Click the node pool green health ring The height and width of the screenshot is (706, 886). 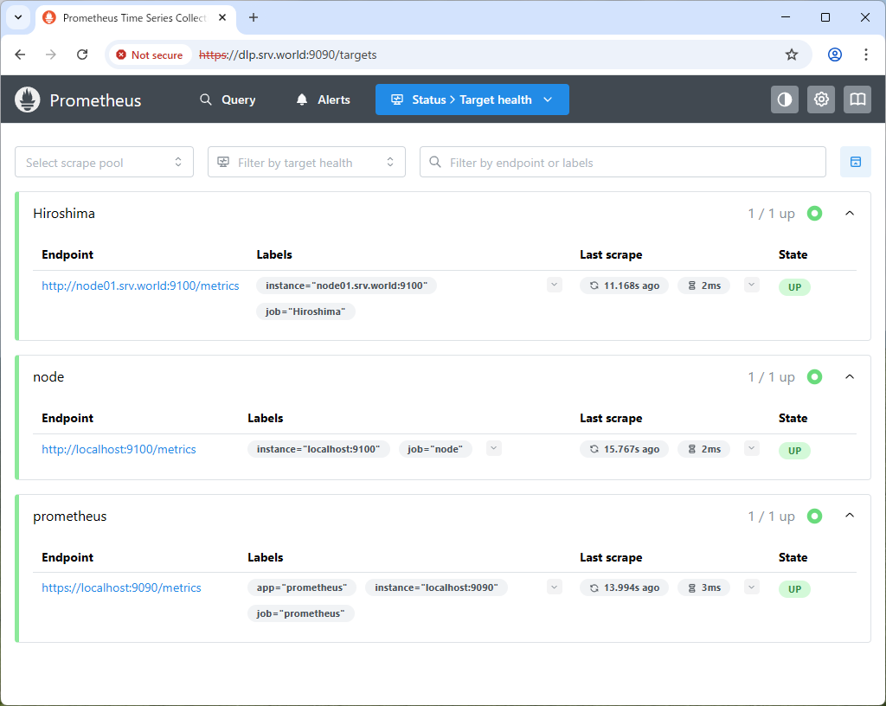tap(814, 376)
